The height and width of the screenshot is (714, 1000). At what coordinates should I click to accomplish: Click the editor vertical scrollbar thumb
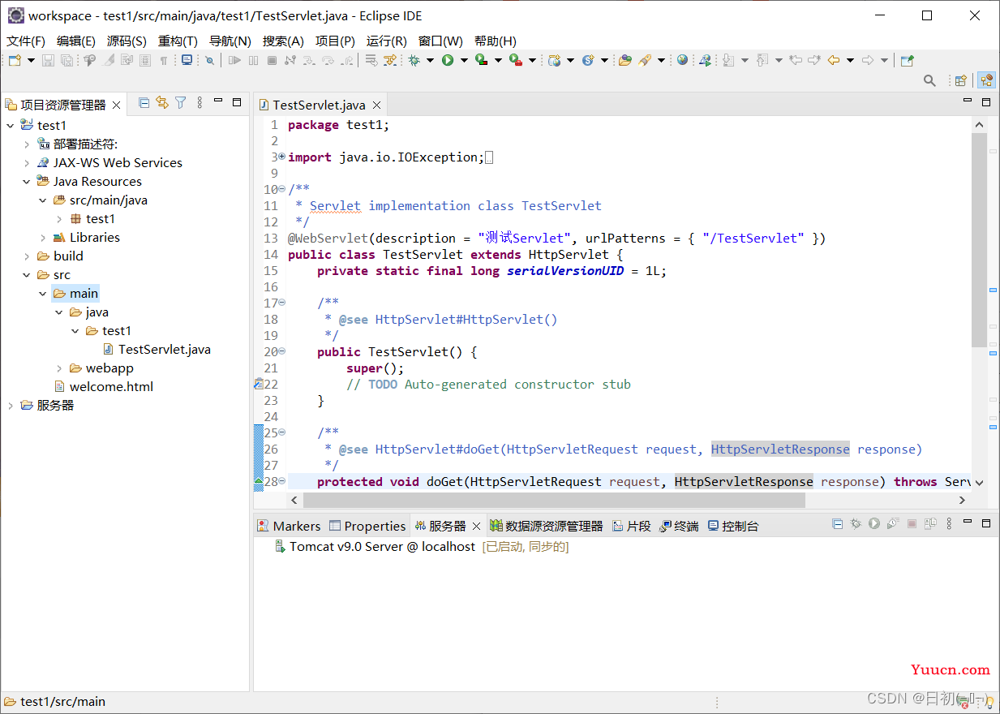click(x=979, y=240)
